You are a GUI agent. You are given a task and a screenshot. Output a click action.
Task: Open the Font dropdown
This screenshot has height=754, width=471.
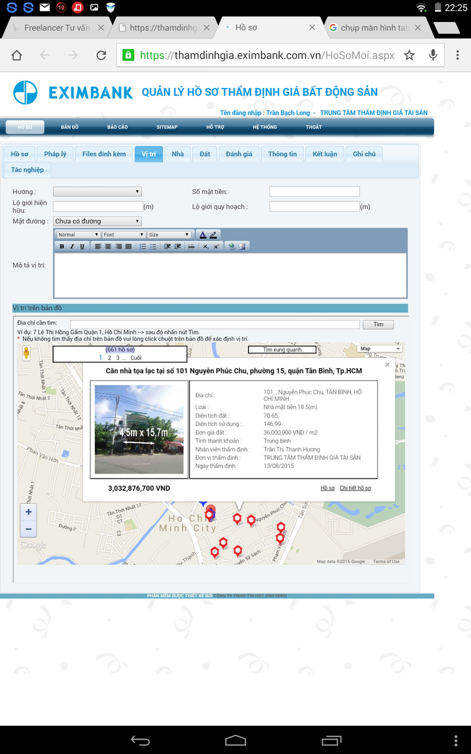tap(124, 235)
